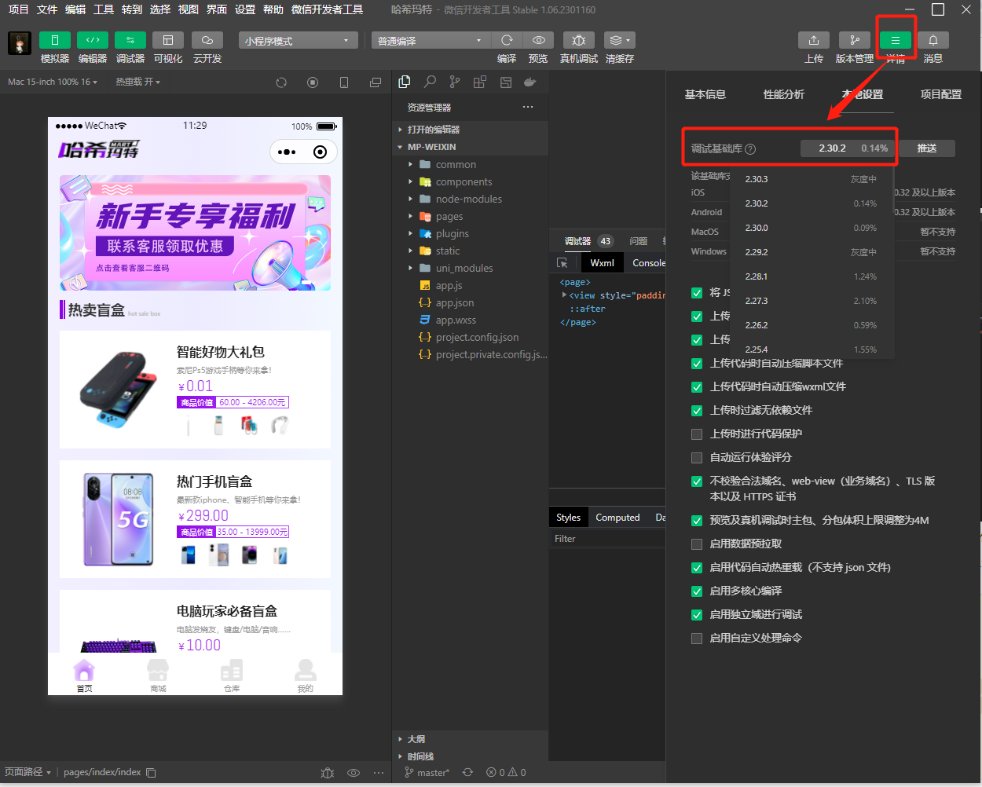Open the 热重载 开 dropdown

click(x=137, y=82)
